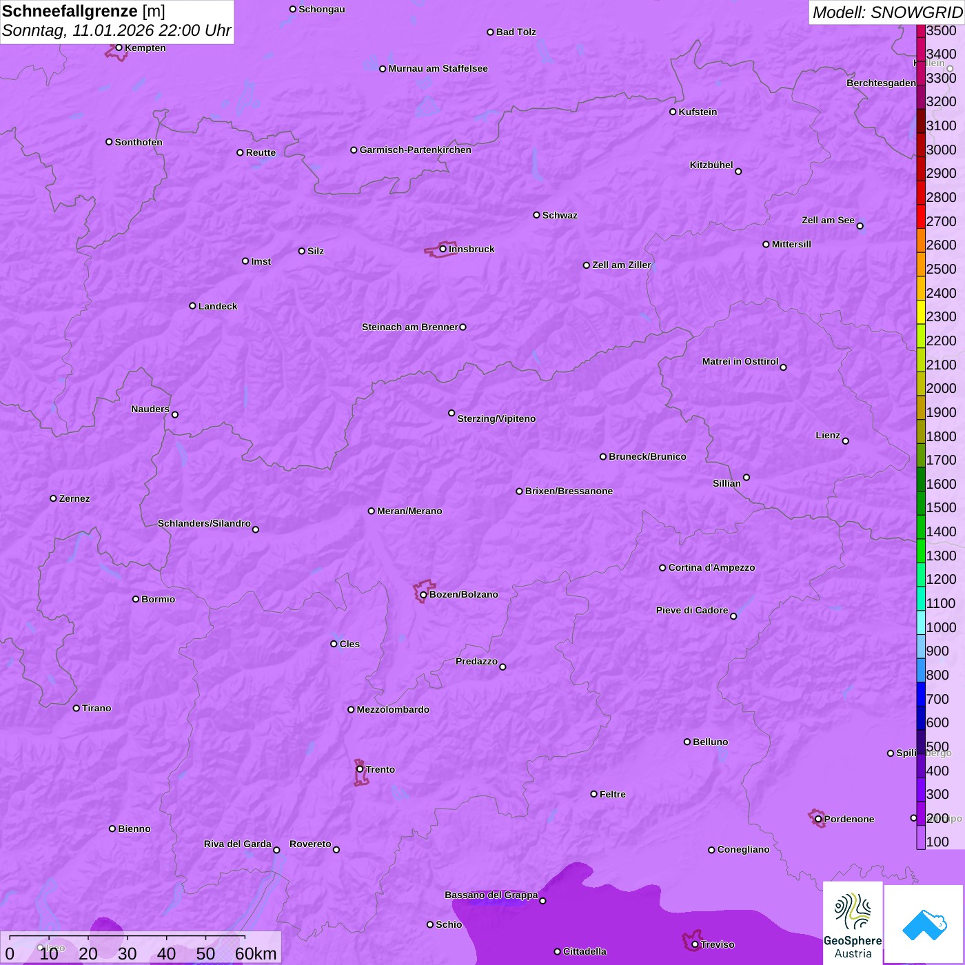Click the 1200 legend value label
This screenshot has width=965, height=965.
(x=942, y=579)
